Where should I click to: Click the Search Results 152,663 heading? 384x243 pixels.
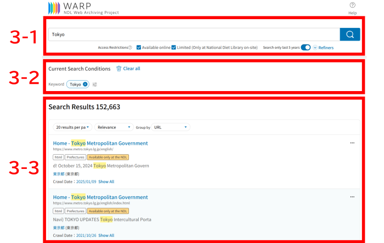click(x=84, y=107)
